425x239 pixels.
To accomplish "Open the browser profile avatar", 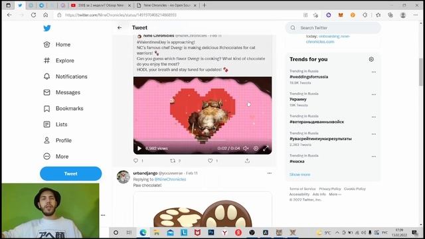I will point(403,15).
